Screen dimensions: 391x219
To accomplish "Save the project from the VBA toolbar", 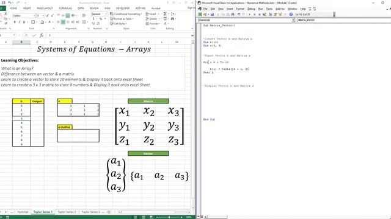I will pyautogui.click(x=212, y=15).
